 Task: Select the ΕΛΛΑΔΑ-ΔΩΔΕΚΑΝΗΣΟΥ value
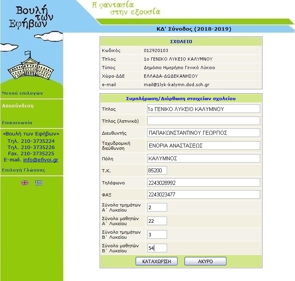pyautogui.click(x=171, y=76)
